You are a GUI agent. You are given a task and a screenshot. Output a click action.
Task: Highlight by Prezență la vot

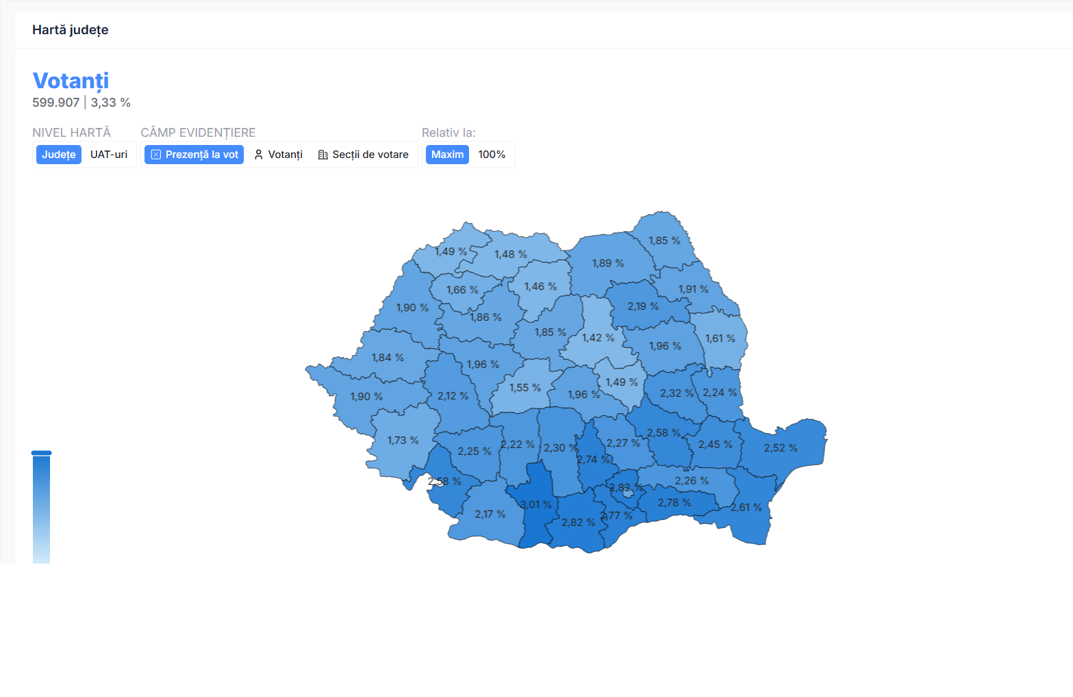[194, 155]
